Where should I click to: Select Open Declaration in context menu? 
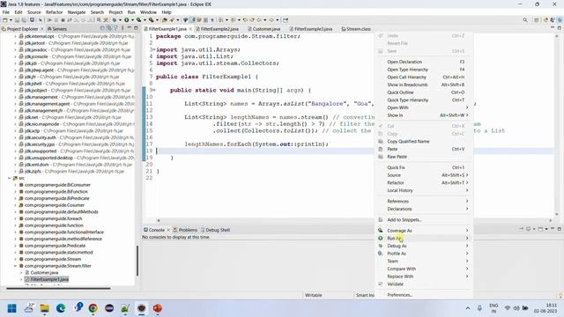pos(424,62)
